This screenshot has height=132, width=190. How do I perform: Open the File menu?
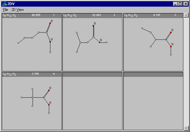click(5, 10)
